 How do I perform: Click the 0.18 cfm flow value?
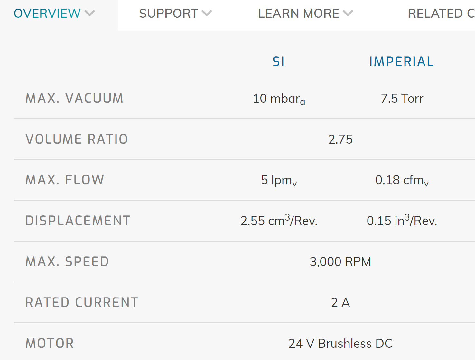pos(402,180)
